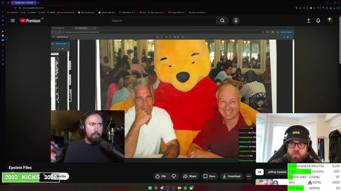Open the more actions ellipsis menu

pyautogui.click(x=249, y=176)
